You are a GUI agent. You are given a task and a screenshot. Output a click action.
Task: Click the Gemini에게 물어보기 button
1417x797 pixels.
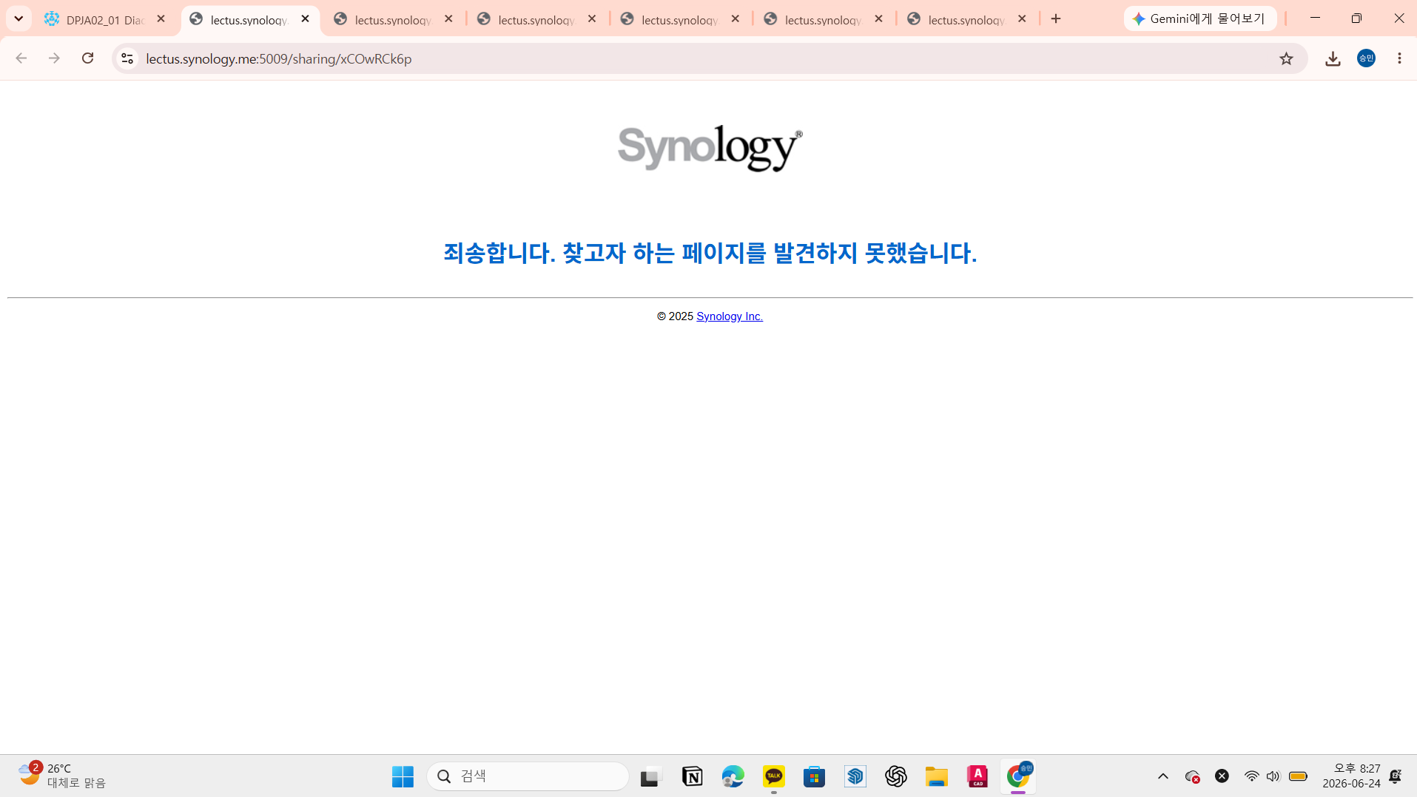pos(1199,19)
